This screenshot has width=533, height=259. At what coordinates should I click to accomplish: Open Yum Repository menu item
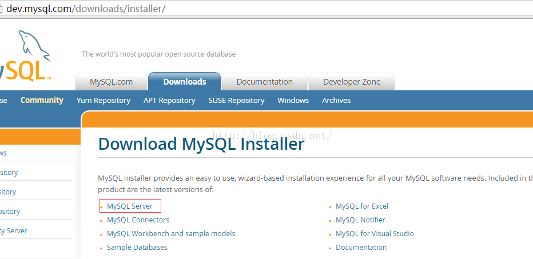104,100
